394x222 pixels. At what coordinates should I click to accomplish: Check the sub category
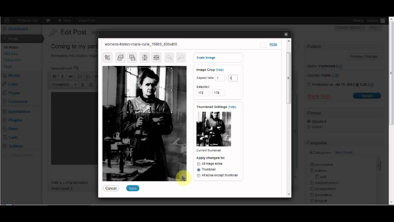[317, 177]
